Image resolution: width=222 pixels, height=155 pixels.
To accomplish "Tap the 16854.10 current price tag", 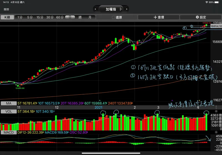I will tap(216, 26).
